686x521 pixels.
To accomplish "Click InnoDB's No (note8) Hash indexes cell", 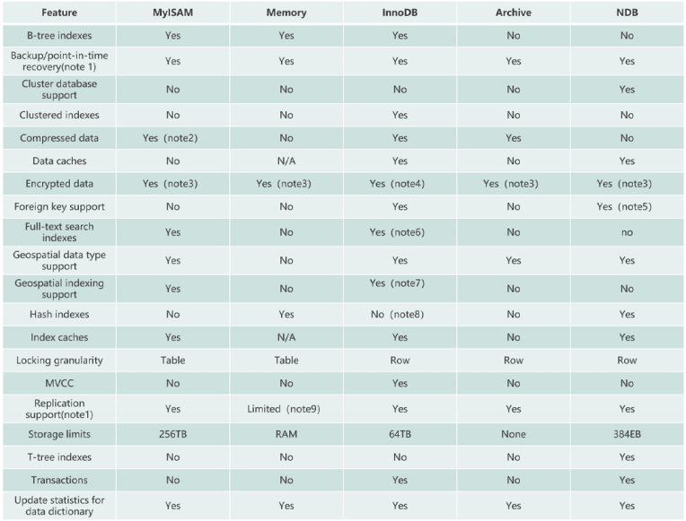I will [x=400, y=314].
